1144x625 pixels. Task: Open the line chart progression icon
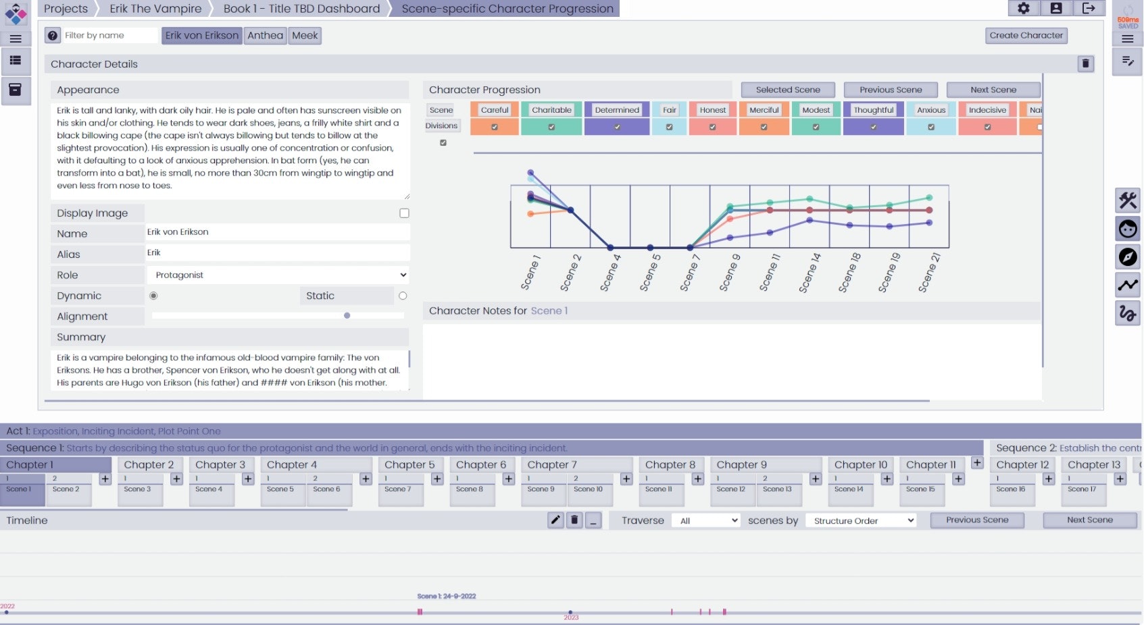pos(1127,286)
